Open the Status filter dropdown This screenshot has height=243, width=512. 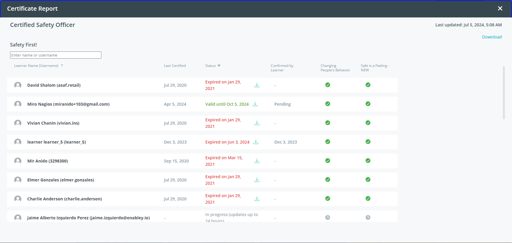(x=219, y=66)
